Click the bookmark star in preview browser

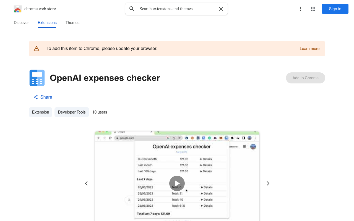point(179,138)
